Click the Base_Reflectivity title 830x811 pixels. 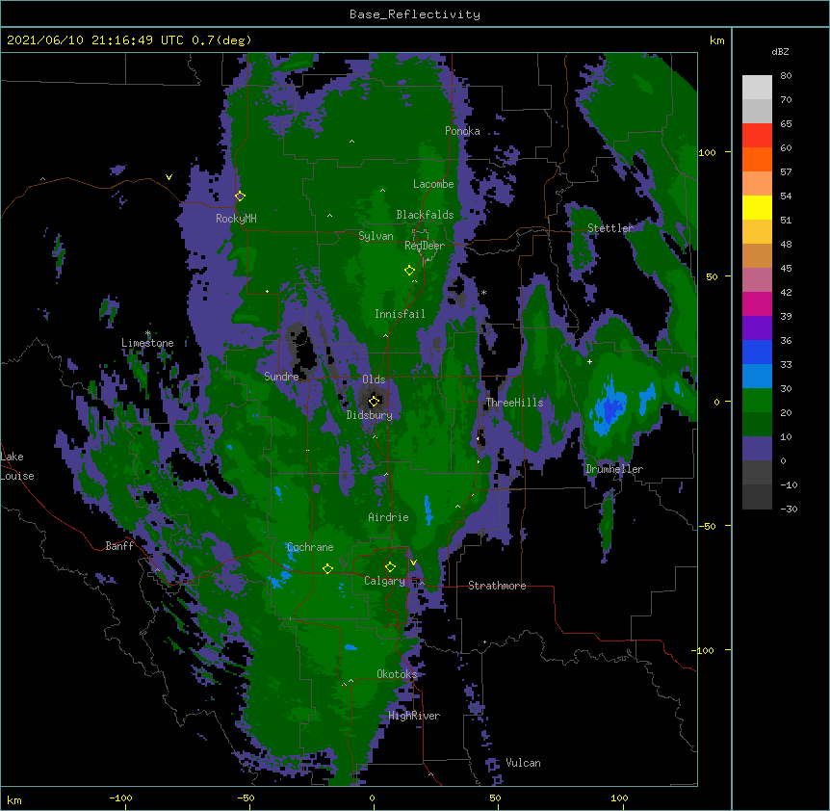(x=415, y=14)
